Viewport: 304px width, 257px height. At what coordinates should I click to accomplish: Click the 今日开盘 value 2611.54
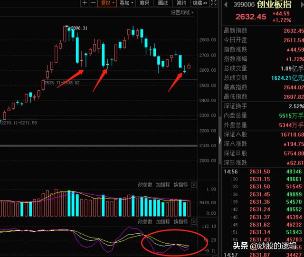(x=294, y=40)
